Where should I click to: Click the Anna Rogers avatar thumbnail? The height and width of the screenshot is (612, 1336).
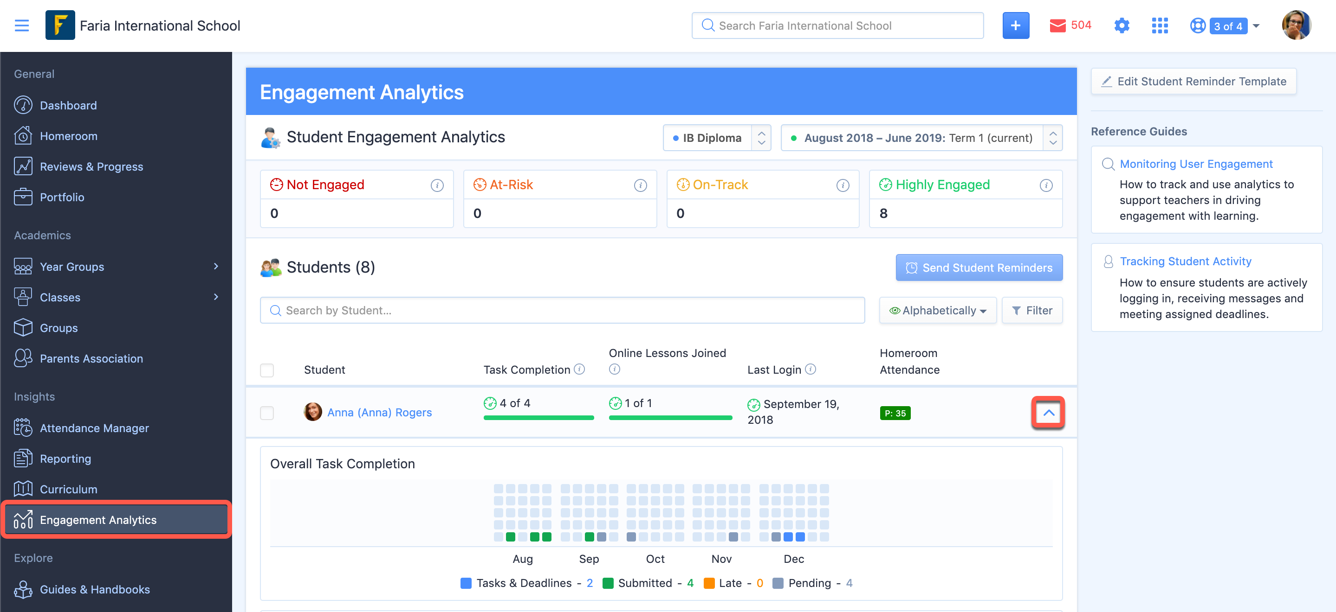coord(313,412)
